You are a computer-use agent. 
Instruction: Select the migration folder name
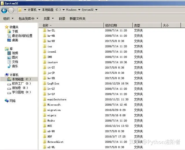54,110
